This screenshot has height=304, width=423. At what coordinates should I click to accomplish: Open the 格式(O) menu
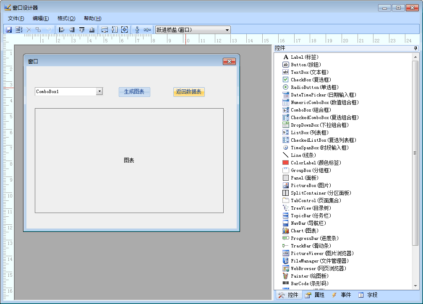pos(66,18)
